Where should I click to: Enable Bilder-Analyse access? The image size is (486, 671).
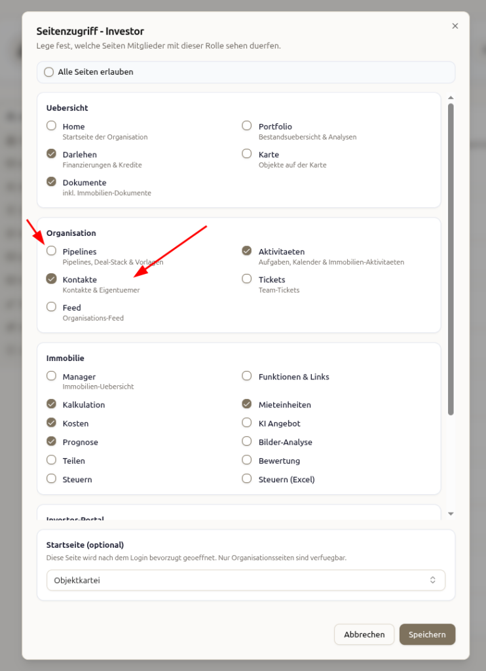click(247, 442)
